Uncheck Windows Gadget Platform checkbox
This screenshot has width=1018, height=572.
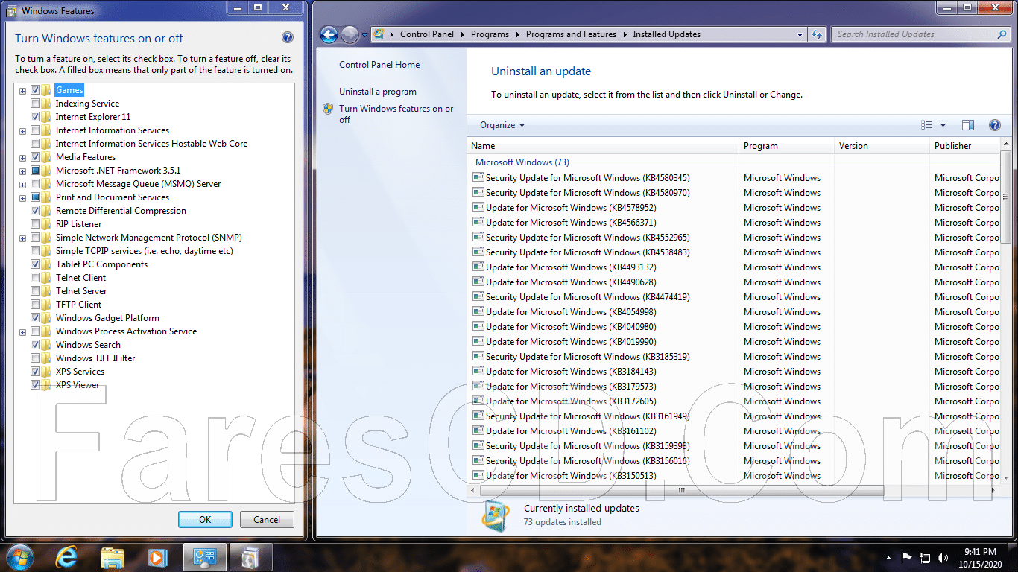pyautogui.click(x=36, y=318)
